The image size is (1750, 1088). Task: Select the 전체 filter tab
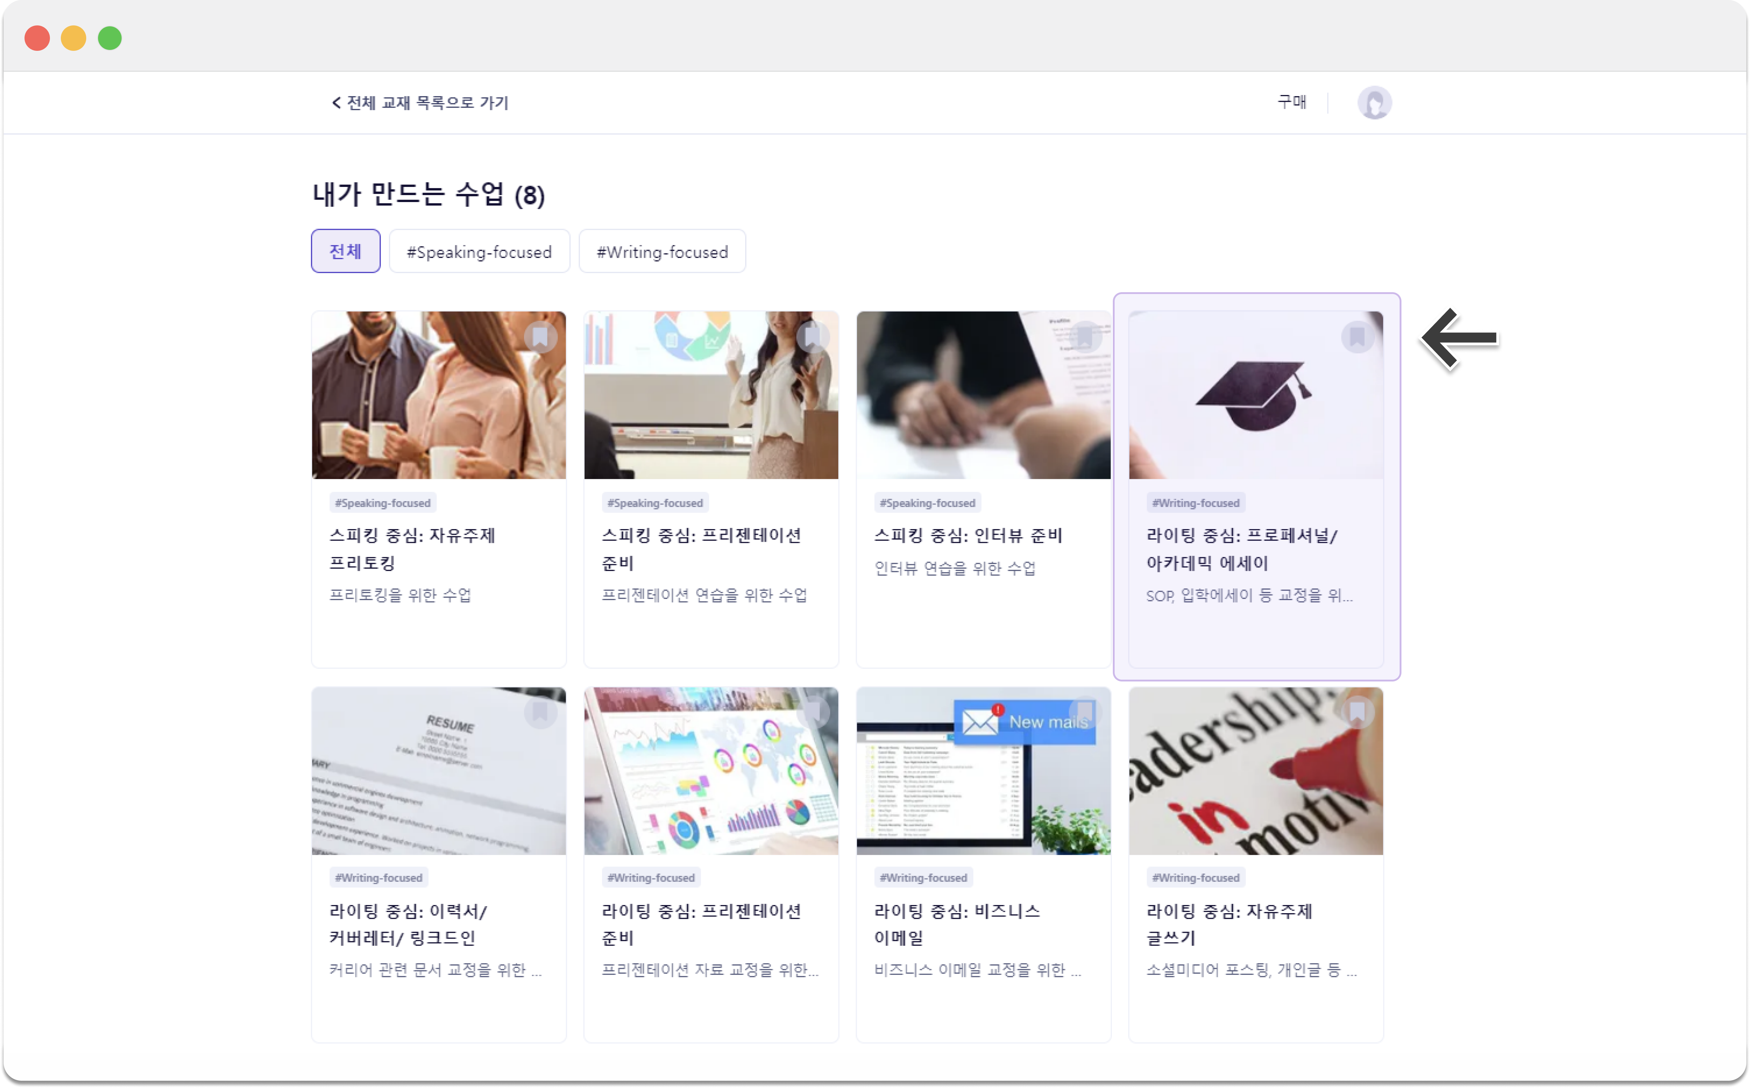[x=346, y=251]
